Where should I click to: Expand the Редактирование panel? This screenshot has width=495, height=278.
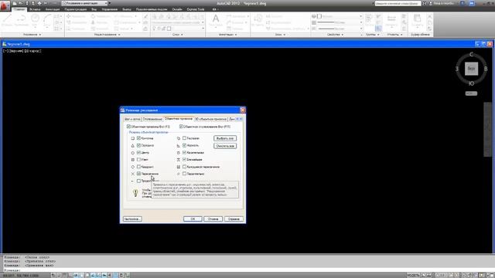[108, 34]
